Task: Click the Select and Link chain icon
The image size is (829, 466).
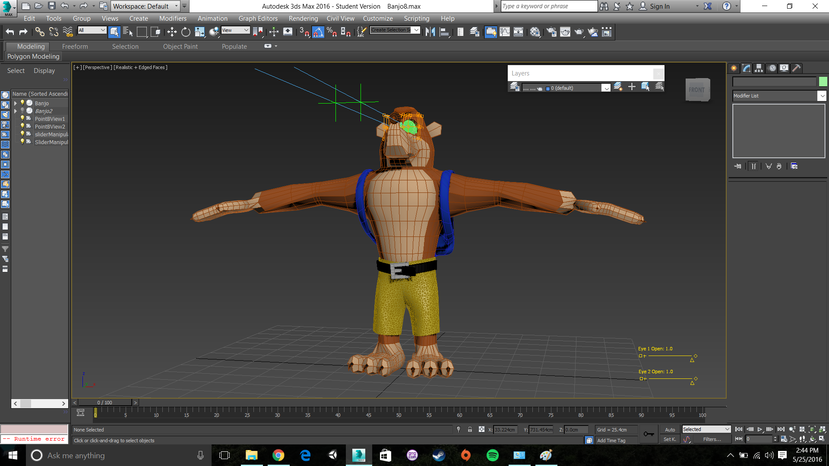Action: click(40, 32)
